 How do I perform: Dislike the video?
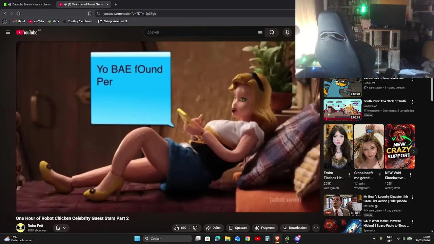195,228
